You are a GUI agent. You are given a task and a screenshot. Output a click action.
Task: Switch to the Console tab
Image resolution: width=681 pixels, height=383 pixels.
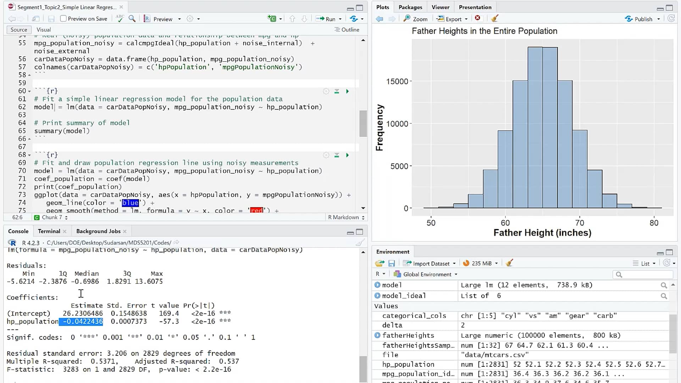coord(18,231)
